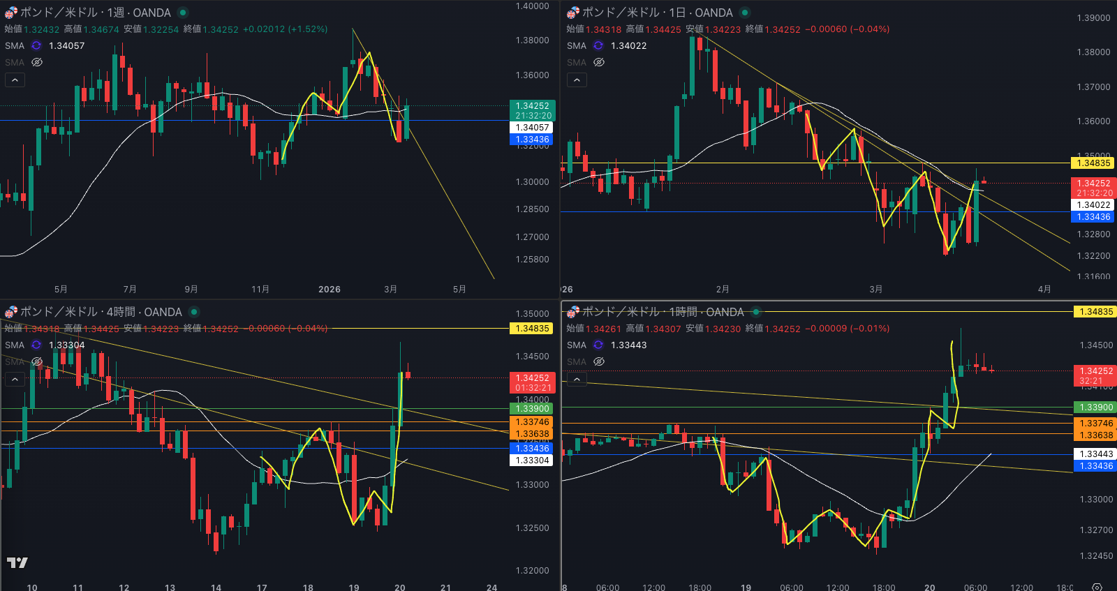Select the ポンド/米ドル 1週 chart title
The image size is (1117, 591).
[96, 13]
